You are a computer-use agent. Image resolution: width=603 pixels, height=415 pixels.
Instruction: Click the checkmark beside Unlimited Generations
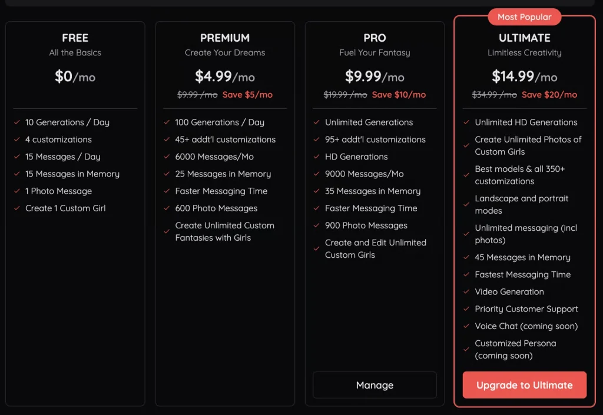pyautogui.click(x=316, y=122)
